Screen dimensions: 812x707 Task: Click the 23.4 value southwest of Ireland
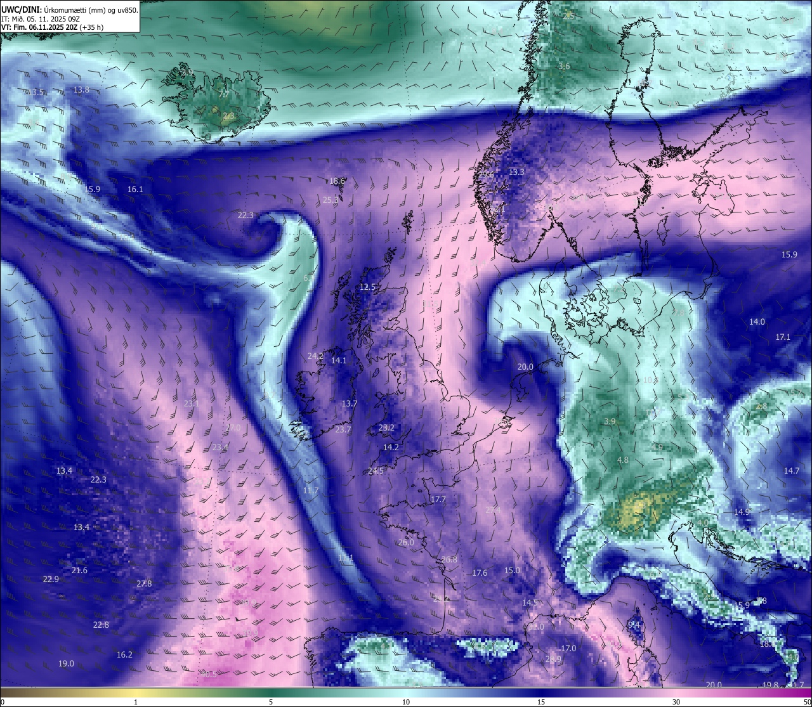pos(219,448)
